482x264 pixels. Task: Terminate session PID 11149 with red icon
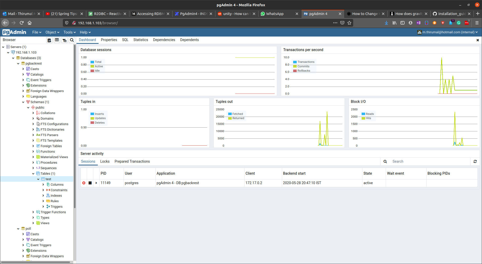(84, 183)
